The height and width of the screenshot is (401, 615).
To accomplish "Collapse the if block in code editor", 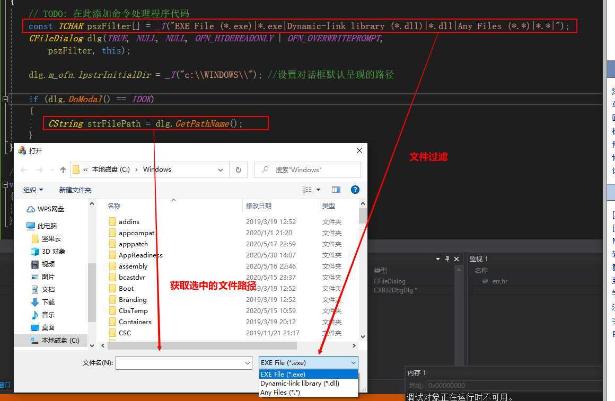I will (x=5, y=99).
